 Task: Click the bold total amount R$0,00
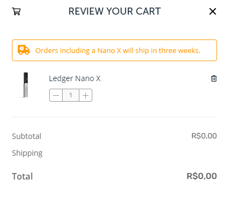pos(202,176)
